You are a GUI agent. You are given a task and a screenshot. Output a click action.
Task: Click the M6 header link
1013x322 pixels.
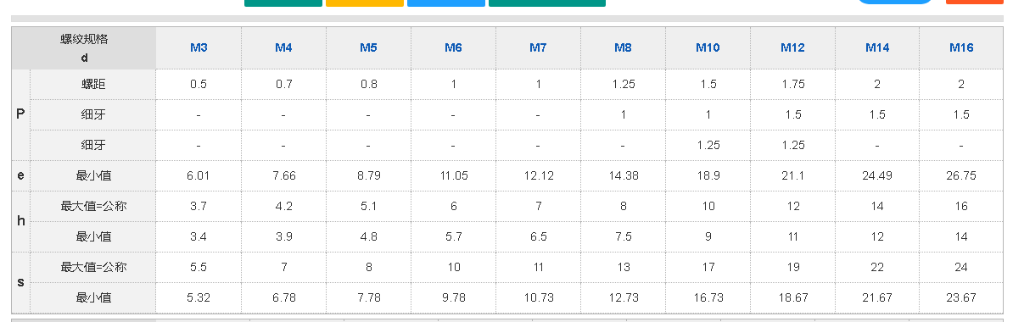click(x=453, y=47)
